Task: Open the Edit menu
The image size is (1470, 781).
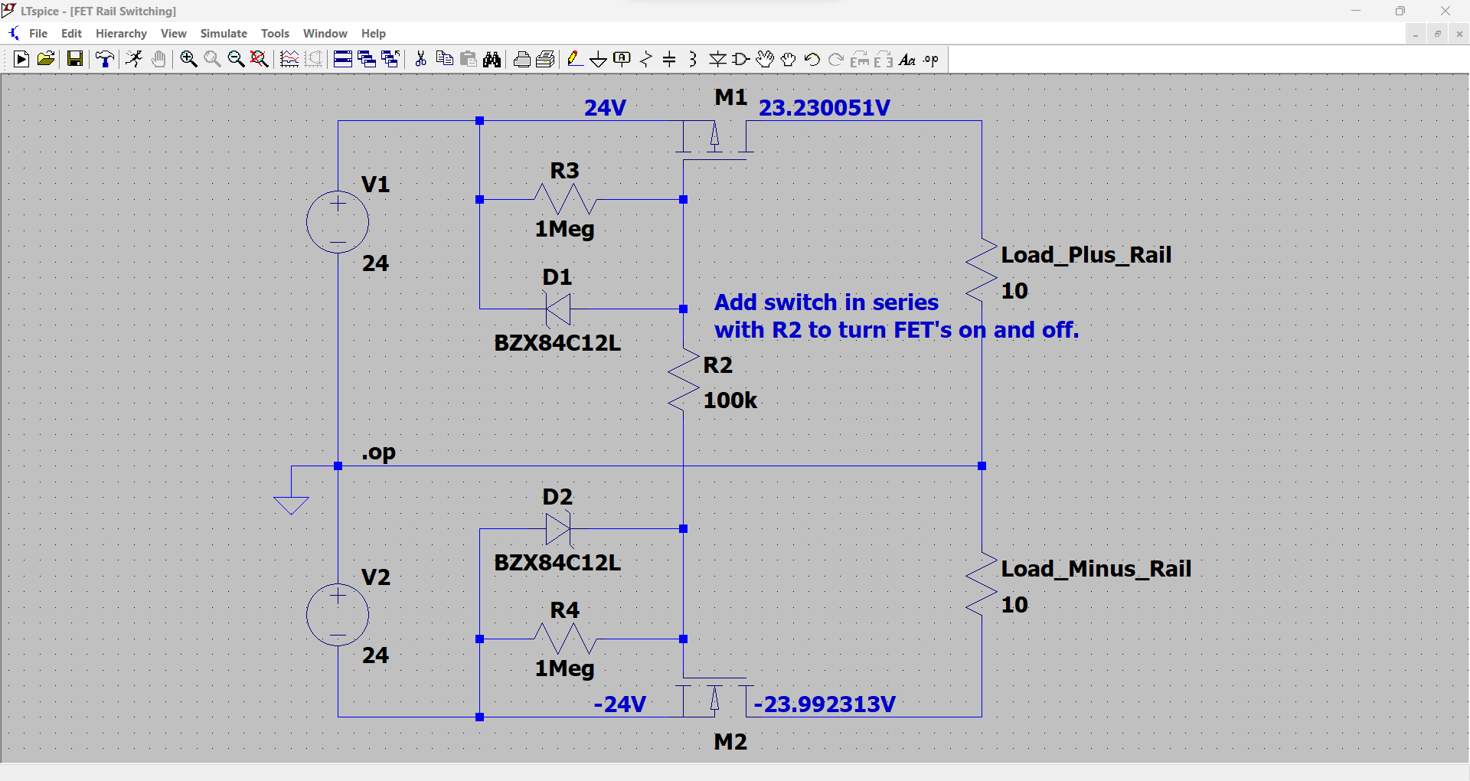Action: pos(71,34)
